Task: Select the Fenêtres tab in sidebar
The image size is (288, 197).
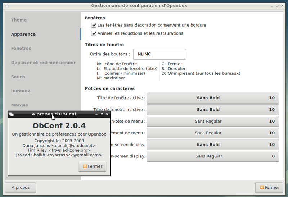Action: point(21,48)
